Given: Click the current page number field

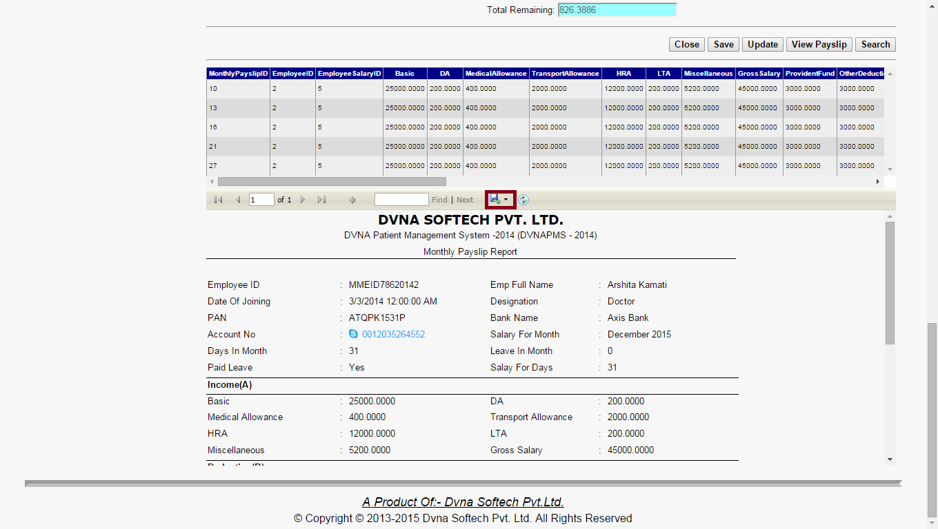Looking at the screenshot, I should coord(261,200).
